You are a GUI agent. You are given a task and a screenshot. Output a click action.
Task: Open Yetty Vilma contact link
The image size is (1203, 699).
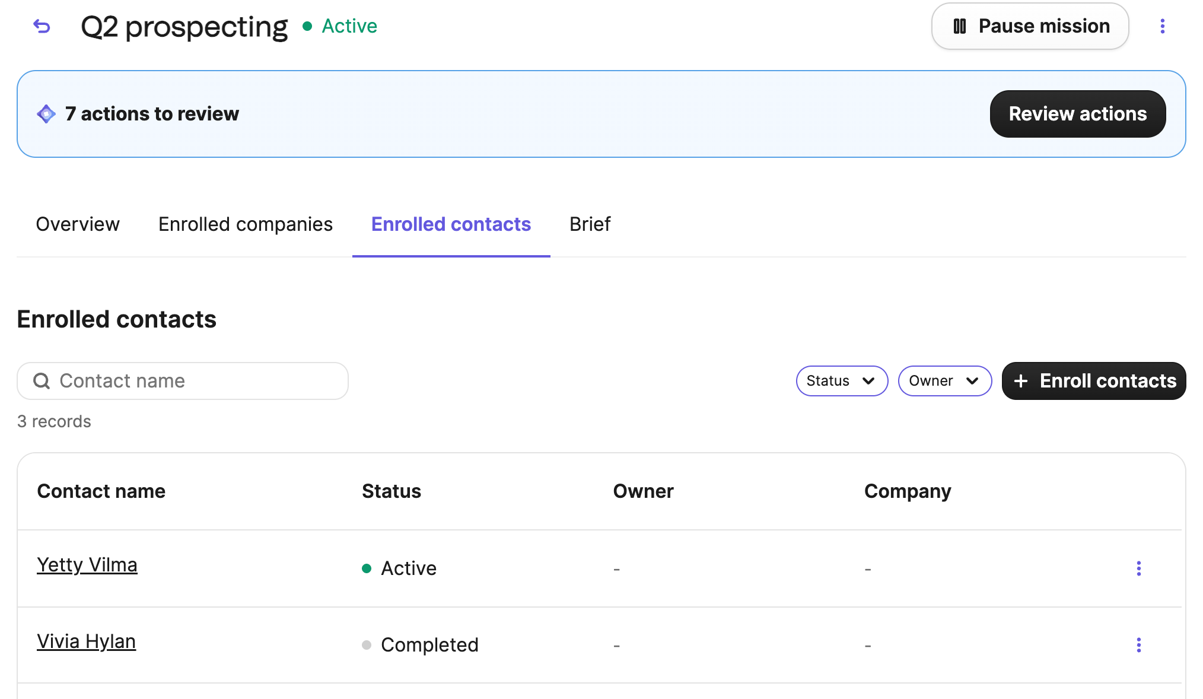click(x=87, y=565)
